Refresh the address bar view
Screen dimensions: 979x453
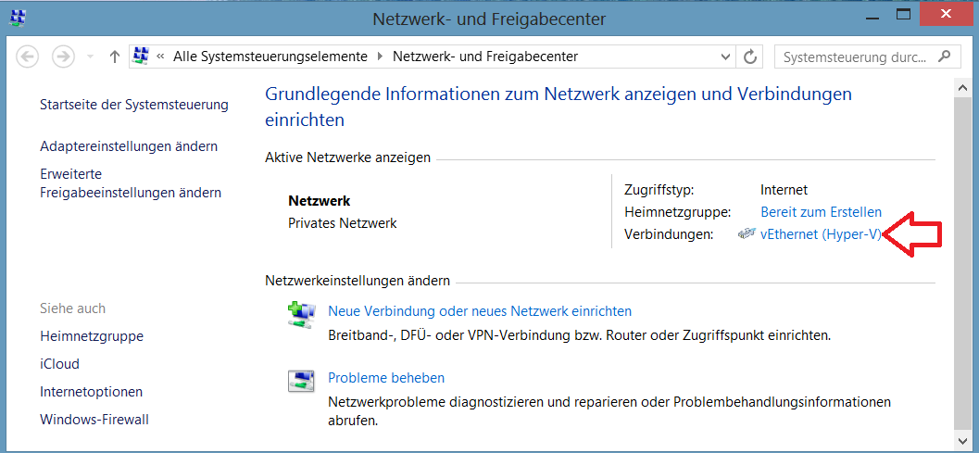pyautogui.click(x=750, y=57)
